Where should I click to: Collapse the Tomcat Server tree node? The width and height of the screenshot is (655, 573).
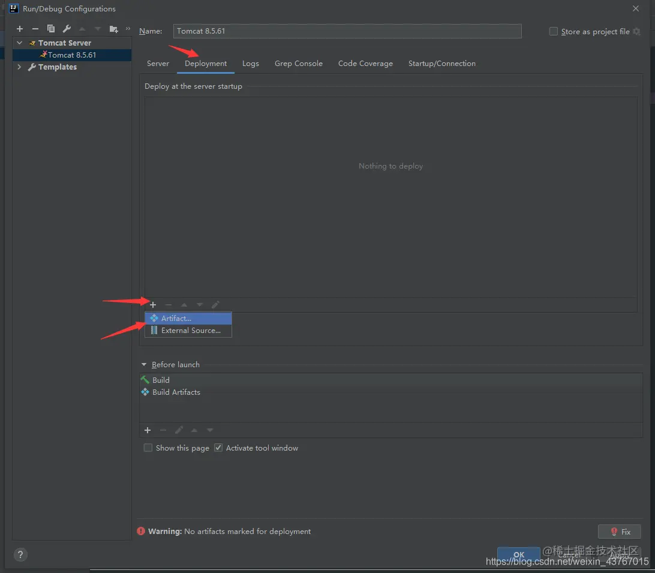coord(19,43)
